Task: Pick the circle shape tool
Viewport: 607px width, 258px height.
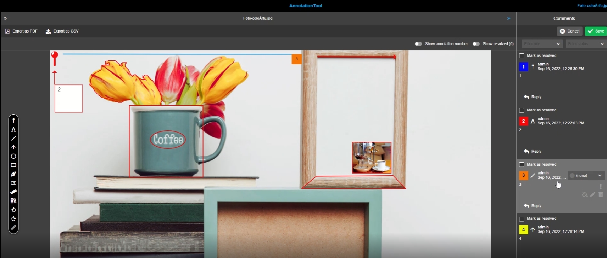Action: [x=13, y=156]
